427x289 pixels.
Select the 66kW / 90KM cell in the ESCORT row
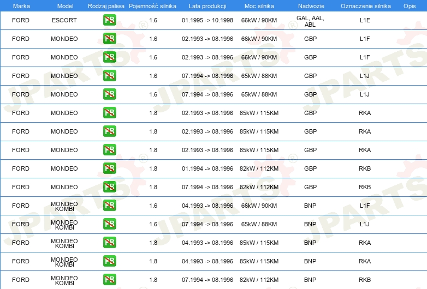point(259,20)
